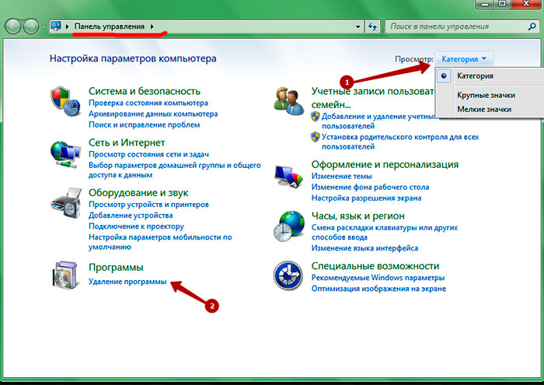The image size is (544, 385).
Task: Open the Оборудование и звук category link
Action: click(x=138, y=193)
